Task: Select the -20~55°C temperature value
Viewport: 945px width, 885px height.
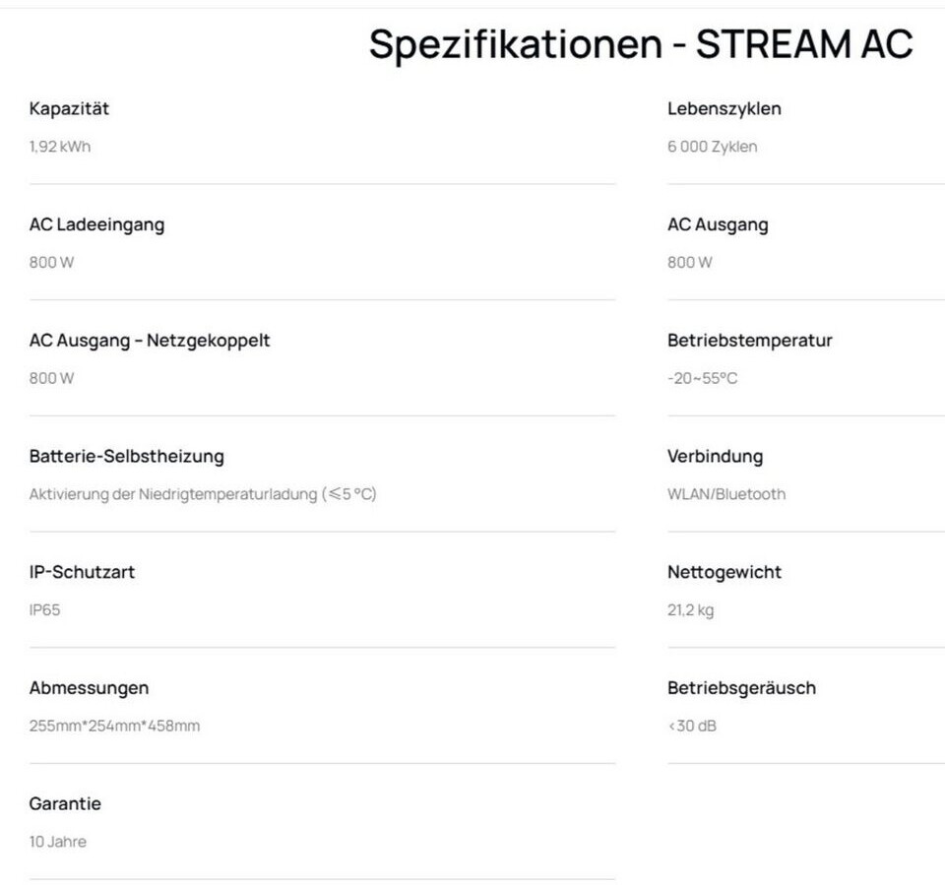Action: pos(702,378)
